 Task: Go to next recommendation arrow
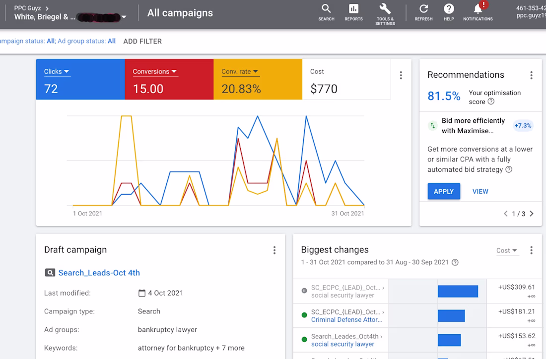[532, 214]
